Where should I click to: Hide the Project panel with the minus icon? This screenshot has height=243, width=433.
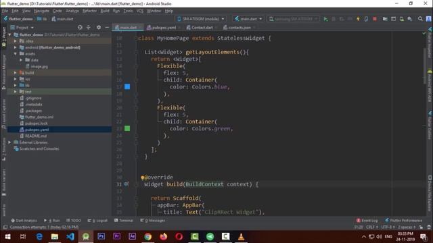pos(107,27)
